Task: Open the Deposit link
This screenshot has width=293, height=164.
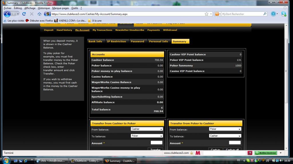Action: [49, 30]
